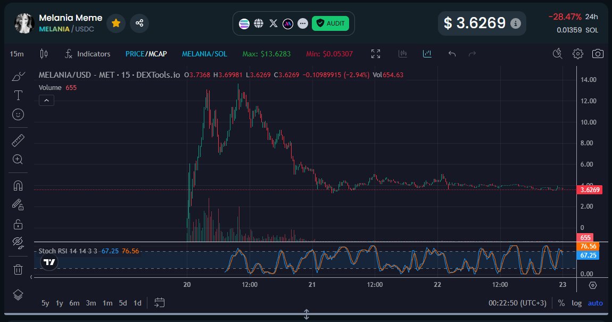Change the candle chart style icon

44,54
